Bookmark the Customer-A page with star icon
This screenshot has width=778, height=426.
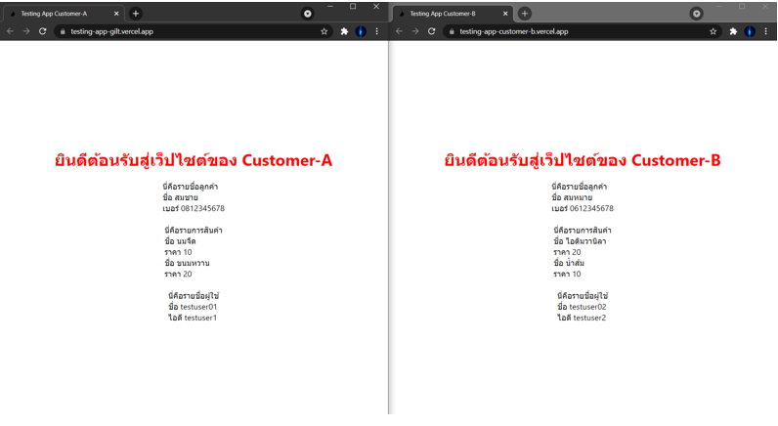coord(324,31)
